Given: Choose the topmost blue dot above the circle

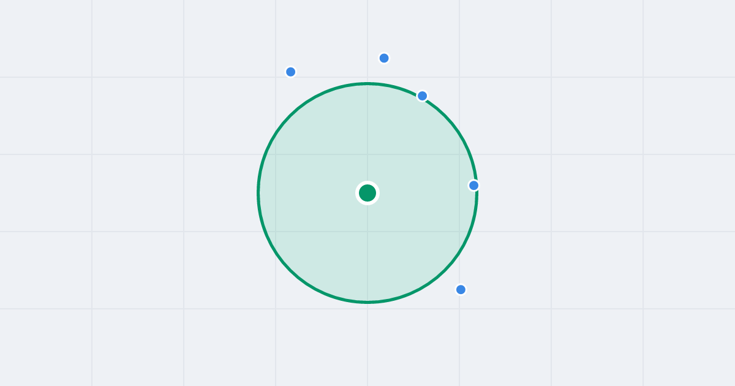Looking at the screenshot, I should click(384, 58).
